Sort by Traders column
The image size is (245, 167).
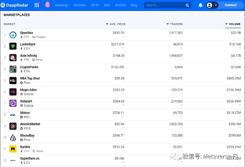click(176, 24)
